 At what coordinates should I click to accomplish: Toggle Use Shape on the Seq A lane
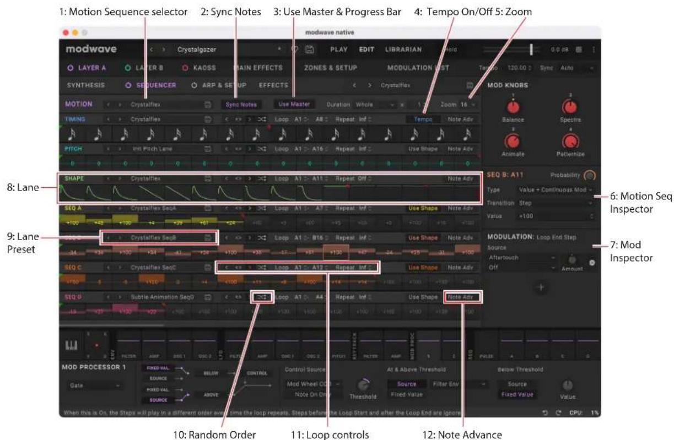pyautogui.click(x=424, y=209)
